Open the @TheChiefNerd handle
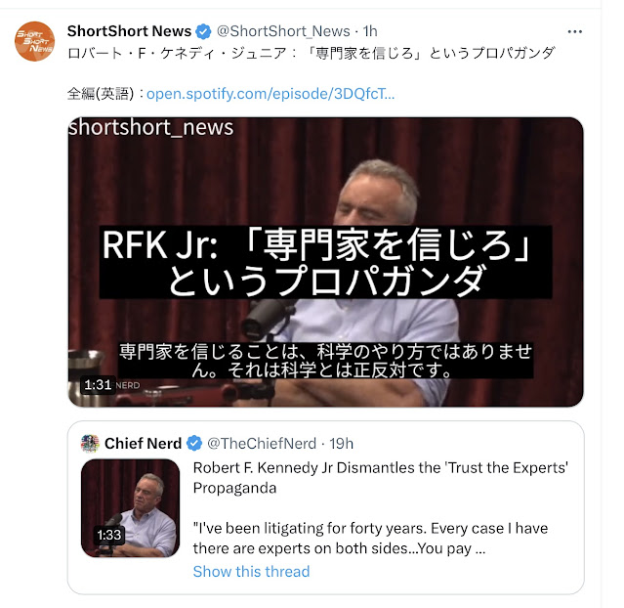The image size is (624, 608). (x=262, y=444)
